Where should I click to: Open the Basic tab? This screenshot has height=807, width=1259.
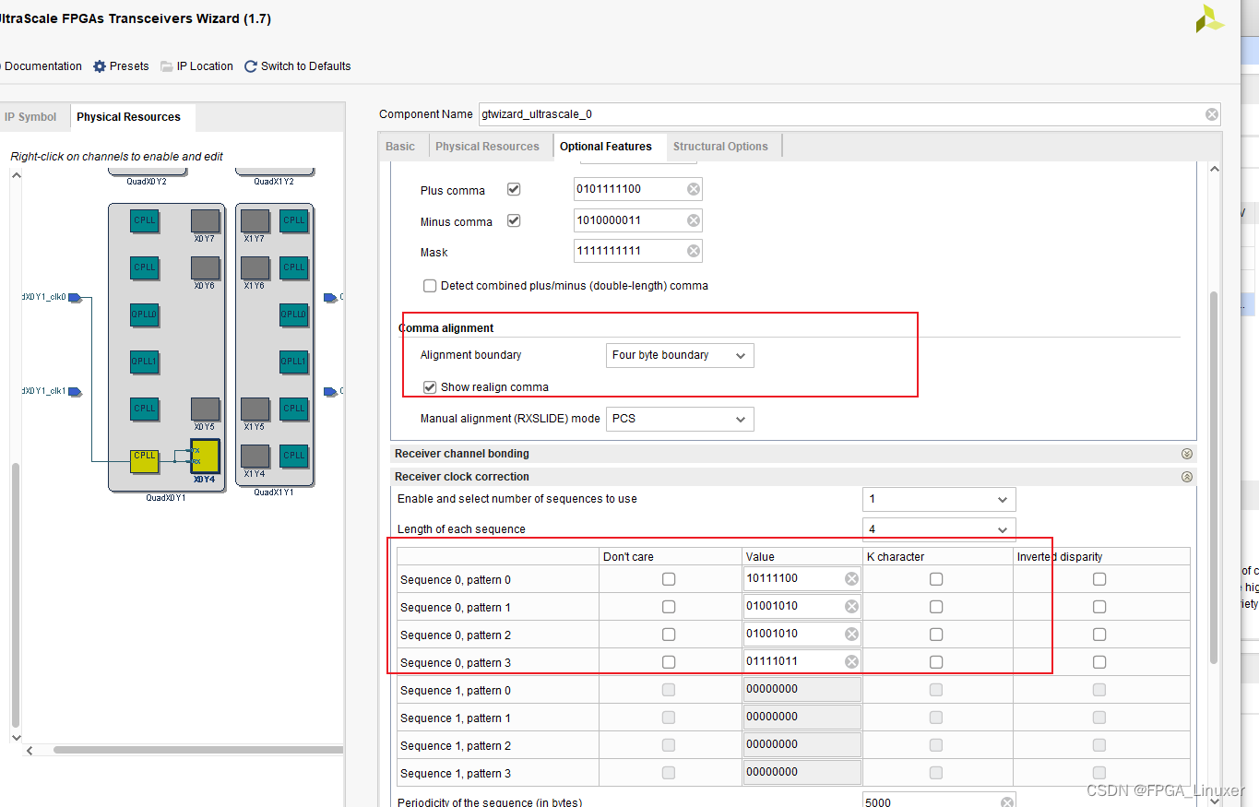(x=400, y=147)
